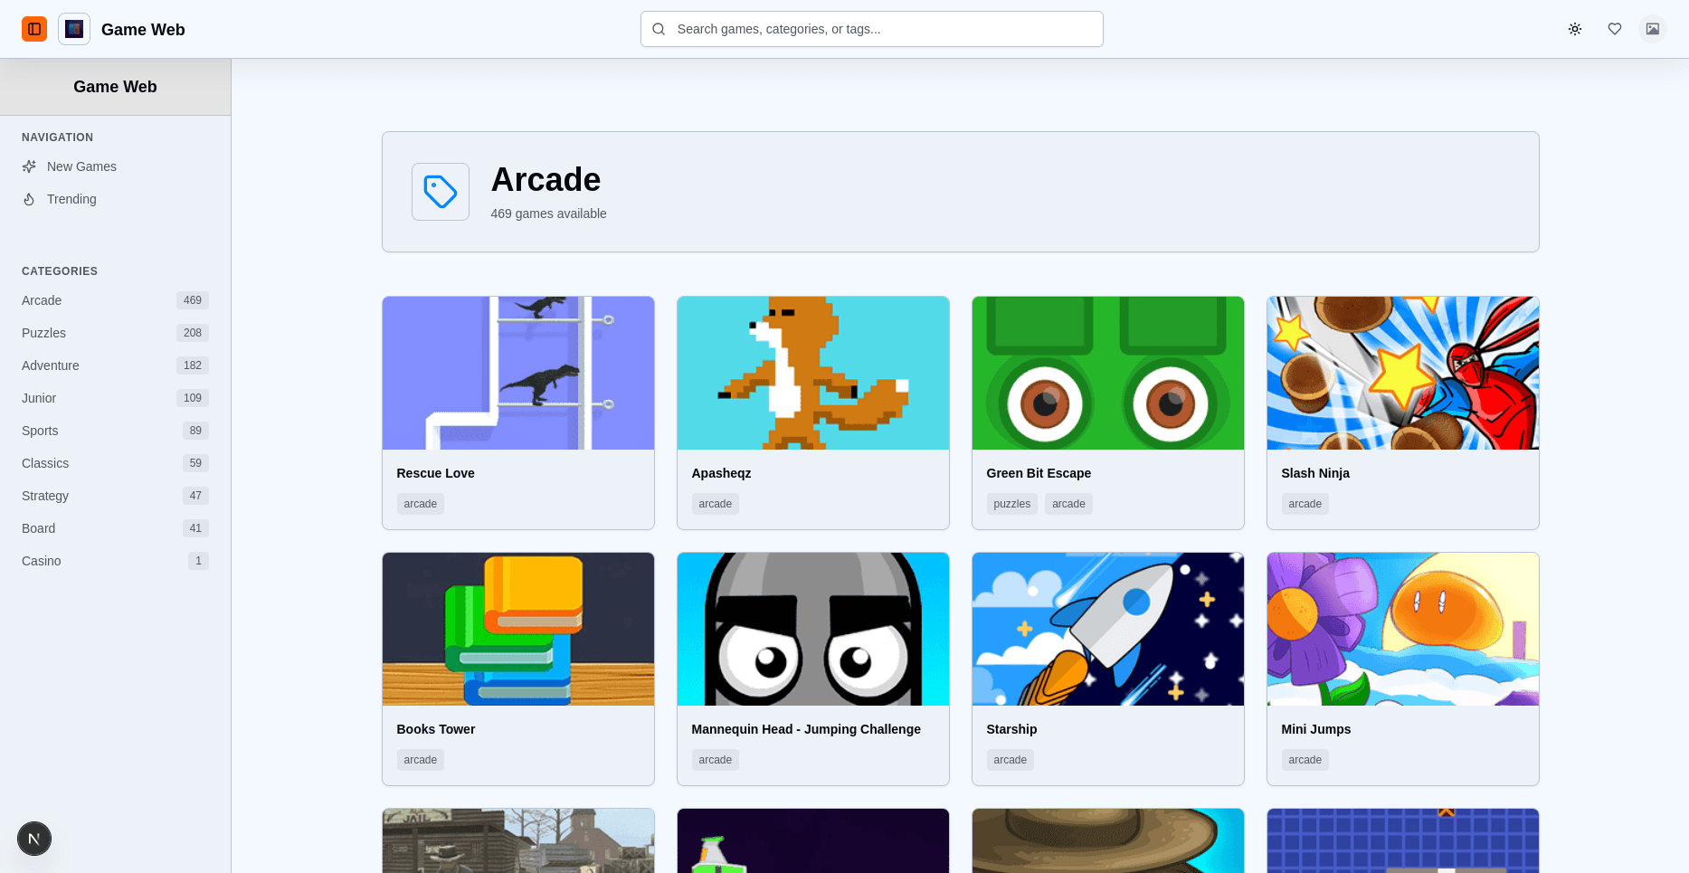Click the Books Tower game thumbnail
Screen dimensions: 1689x873
[x=517, y=629]
